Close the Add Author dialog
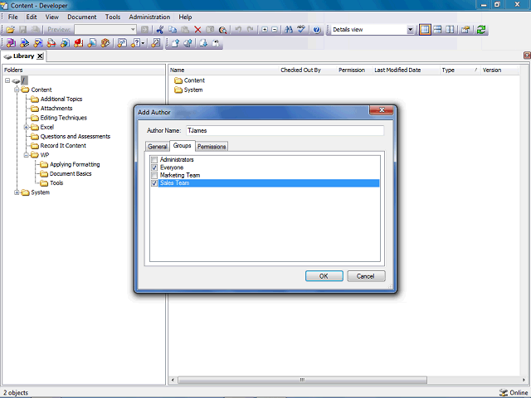This screenshot has width=531, height=398. [382, 110]
